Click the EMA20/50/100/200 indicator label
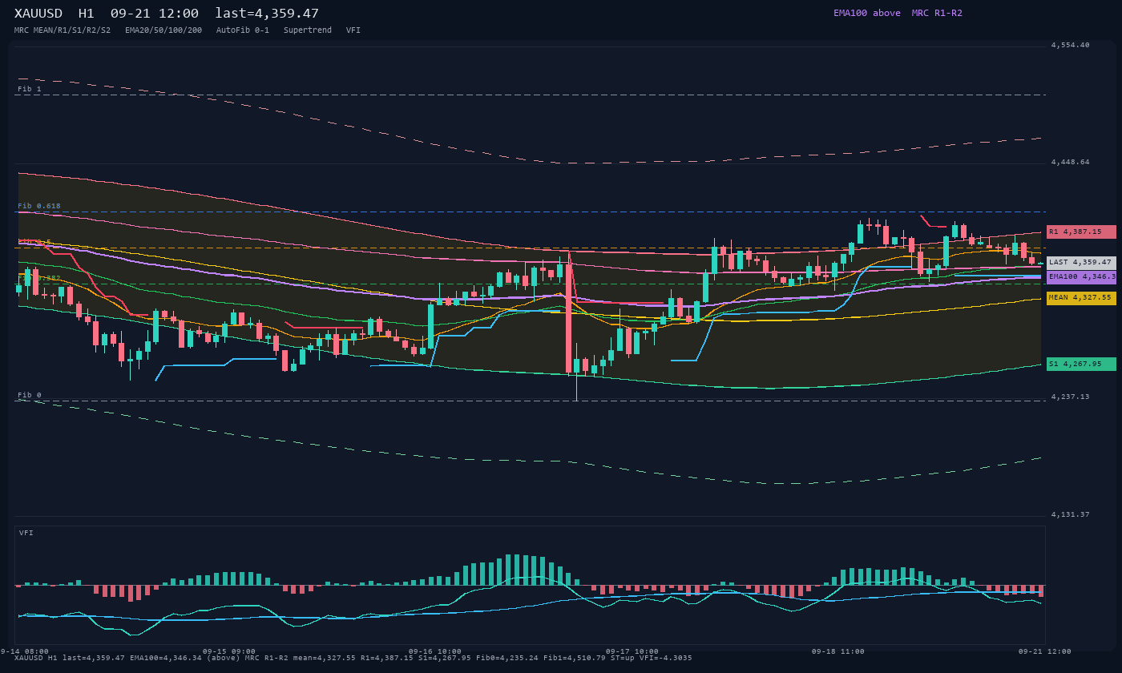This screenshot has width=1122, height=673. (x=163, y=30)
